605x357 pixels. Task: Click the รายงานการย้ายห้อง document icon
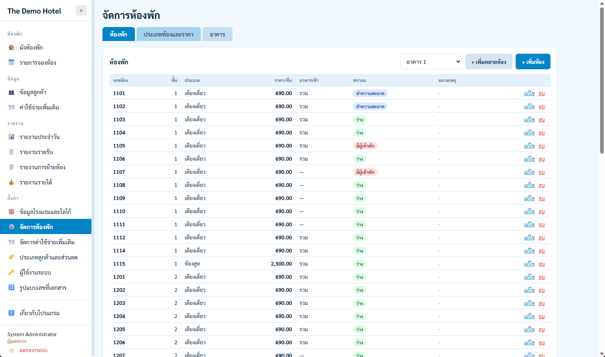tap(11, 167)
